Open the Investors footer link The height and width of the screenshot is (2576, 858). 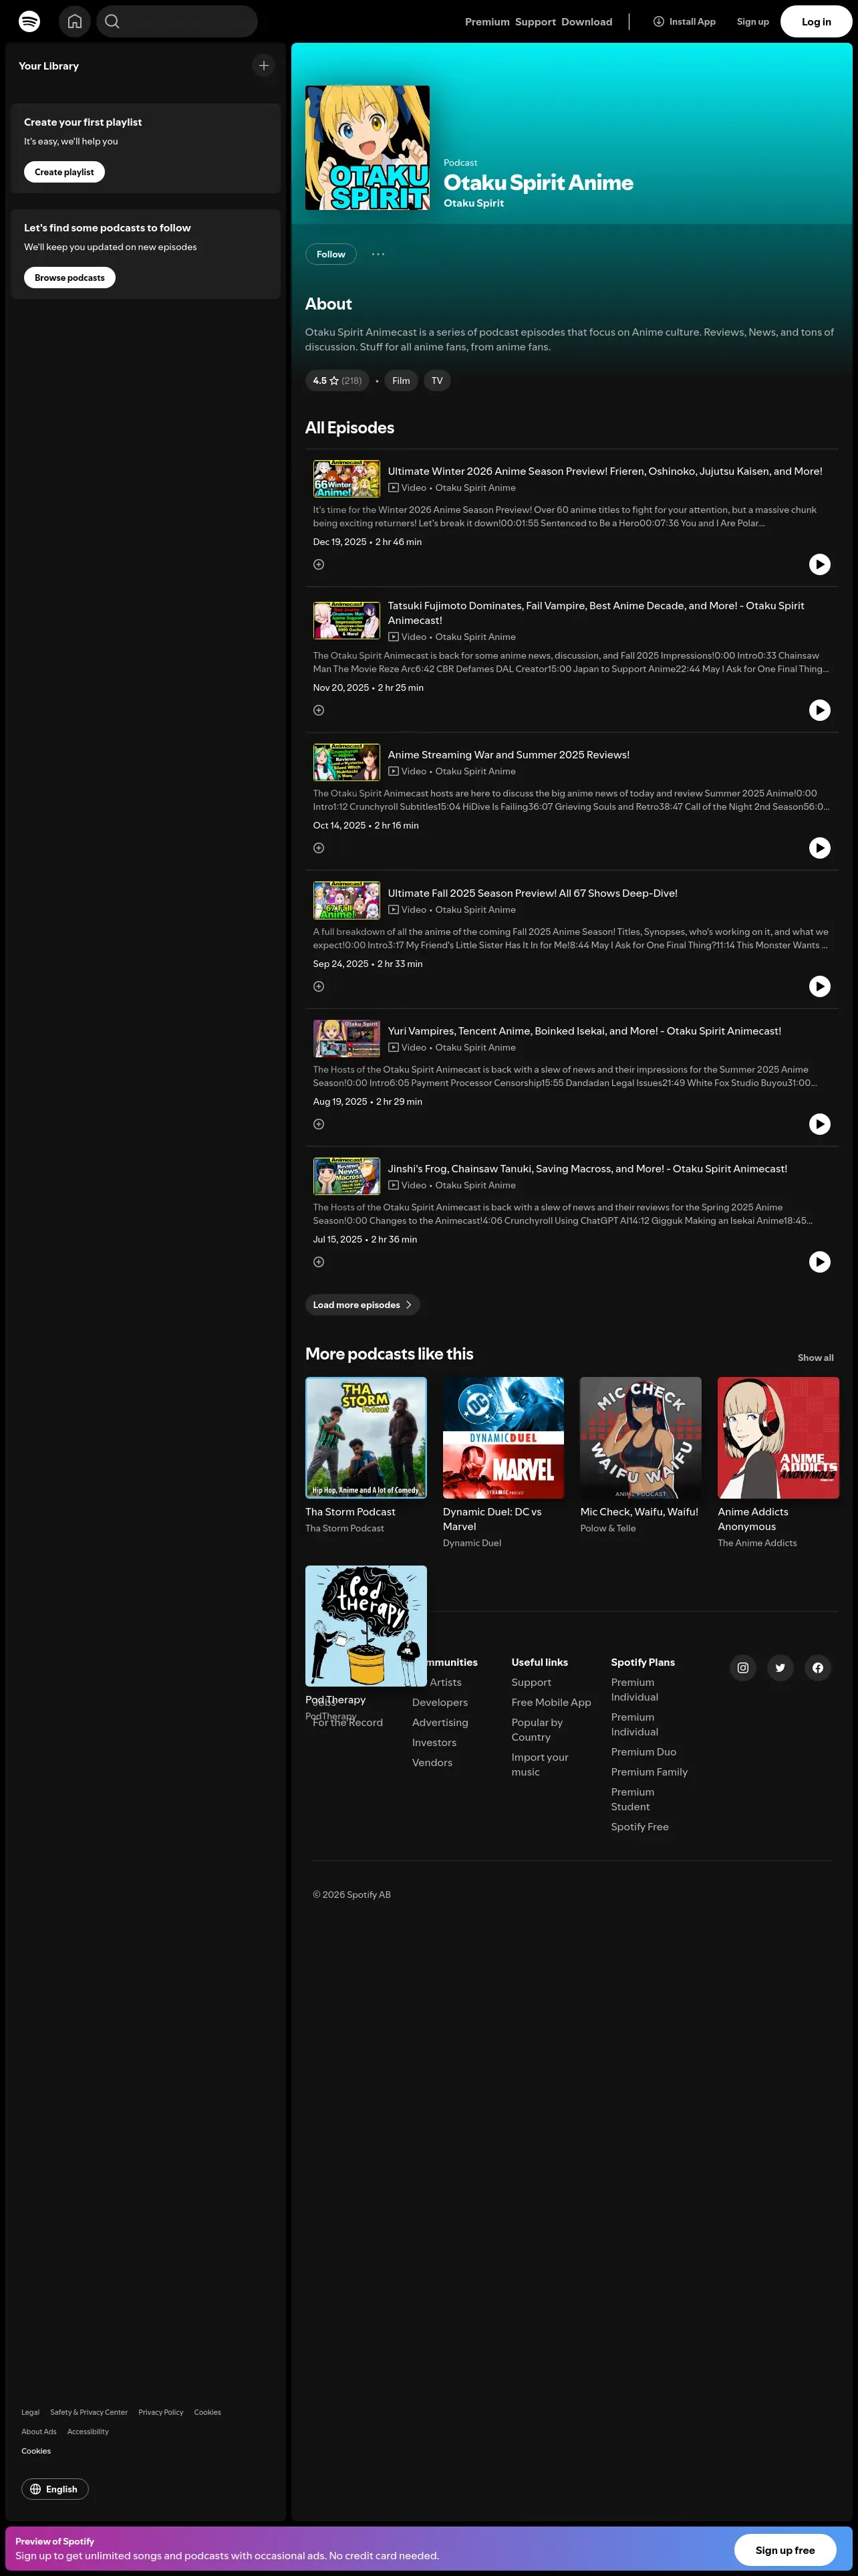[434, 1742]
